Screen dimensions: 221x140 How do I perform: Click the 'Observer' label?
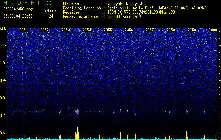(x=71, y=4)
